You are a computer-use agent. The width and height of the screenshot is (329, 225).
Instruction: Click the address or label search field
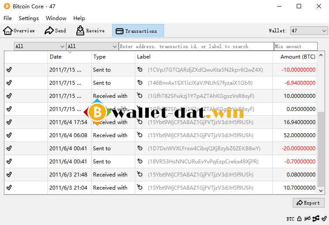click(x=196, y=46)
